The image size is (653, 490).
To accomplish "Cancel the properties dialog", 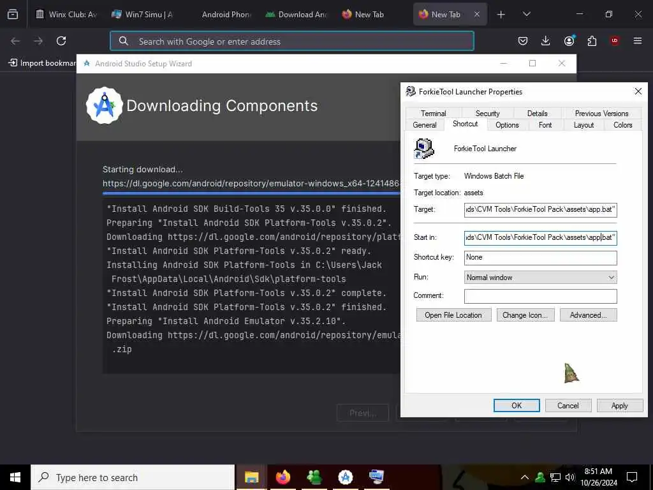I will point(568,405).
